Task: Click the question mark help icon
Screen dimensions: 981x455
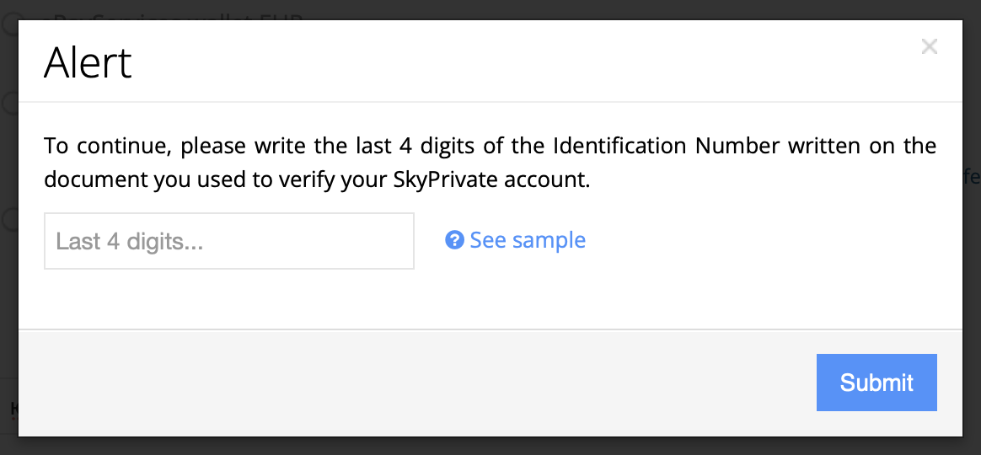Action: point(454,241)
